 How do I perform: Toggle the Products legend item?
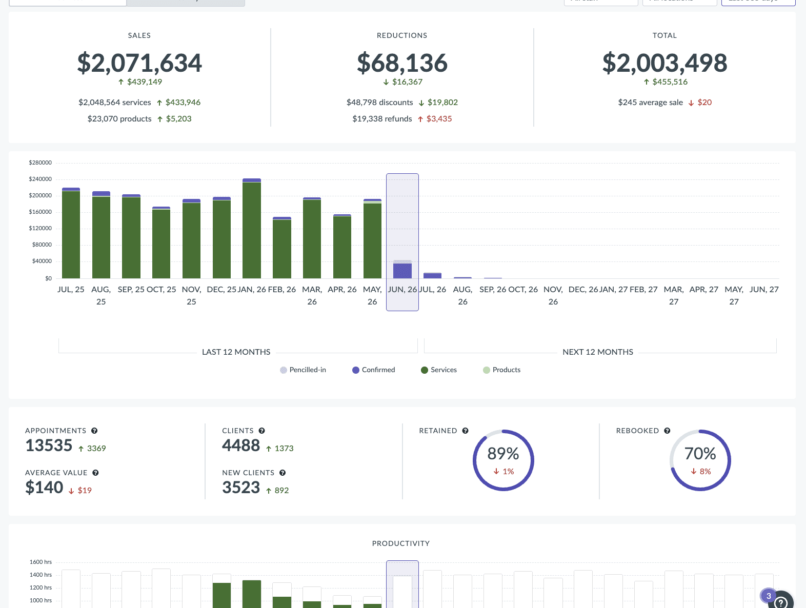(501, 370)
